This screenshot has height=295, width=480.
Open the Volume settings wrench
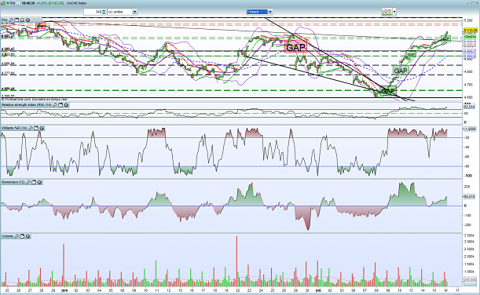coord(16,236)
